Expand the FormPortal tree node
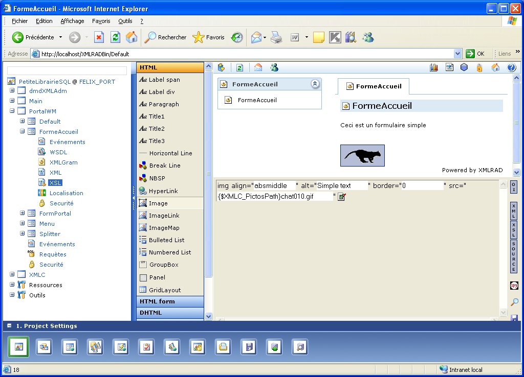Screen dimensions: 524x377 [x=23, y=213]
